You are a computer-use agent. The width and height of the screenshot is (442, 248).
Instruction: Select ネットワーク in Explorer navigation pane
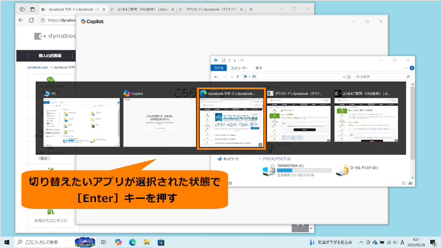228,159
